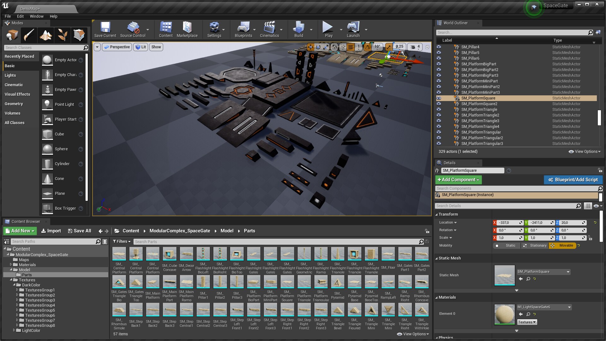The width and height of the screenshot is (606, 341).
Task: Select the Landscape mode icon
Action: pos(46,35)
